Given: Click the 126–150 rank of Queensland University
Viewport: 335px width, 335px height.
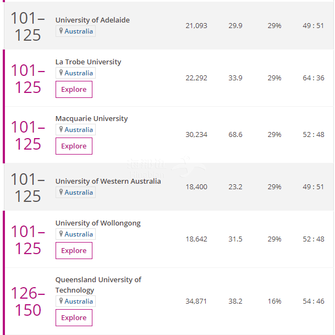Looking at the screenshot, I should (x=28, y=301).
